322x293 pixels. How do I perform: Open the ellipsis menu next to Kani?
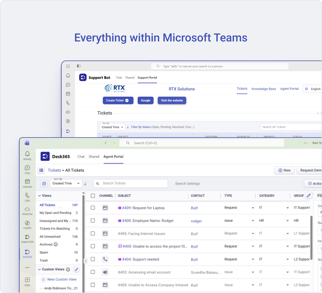coord(305,143)
